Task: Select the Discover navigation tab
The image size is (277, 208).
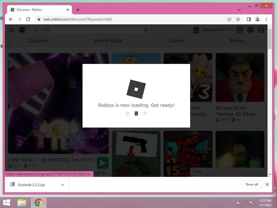Action: click(x=38, y=41)
